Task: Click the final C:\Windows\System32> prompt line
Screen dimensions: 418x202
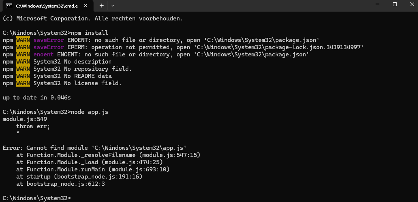Action: coord(36,198)
